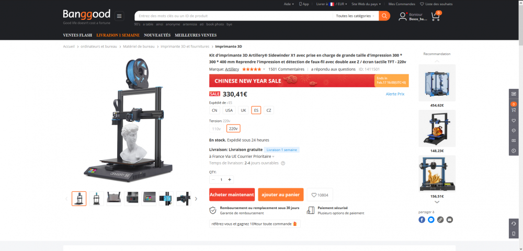The height and width of the screenshot is (251, 523).
Task: Open the Toutes les catégories dropdown
Action: pyautogui.click(x=355, y=16)
